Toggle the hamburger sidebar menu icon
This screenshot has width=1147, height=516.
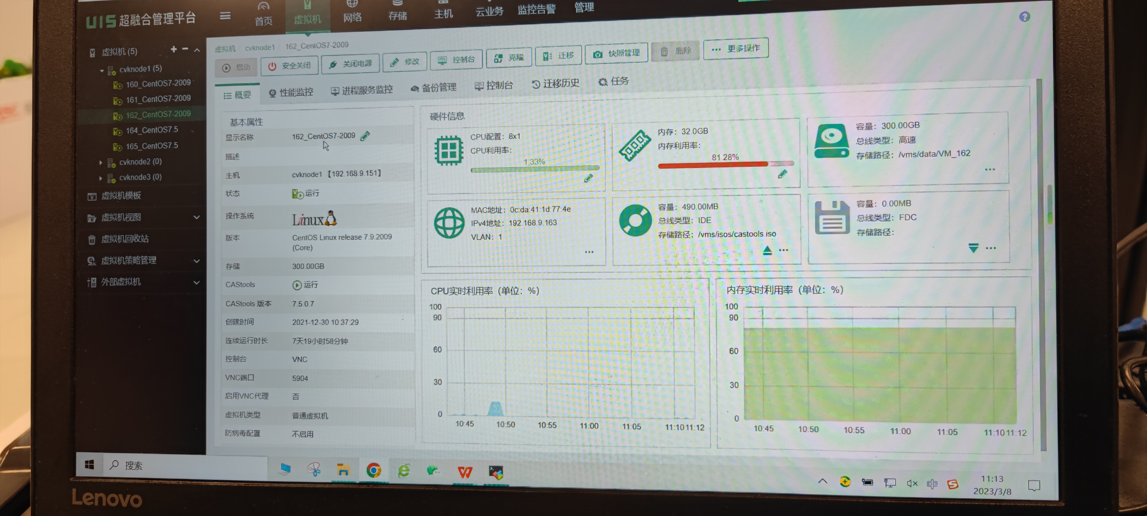pos(225,16)
